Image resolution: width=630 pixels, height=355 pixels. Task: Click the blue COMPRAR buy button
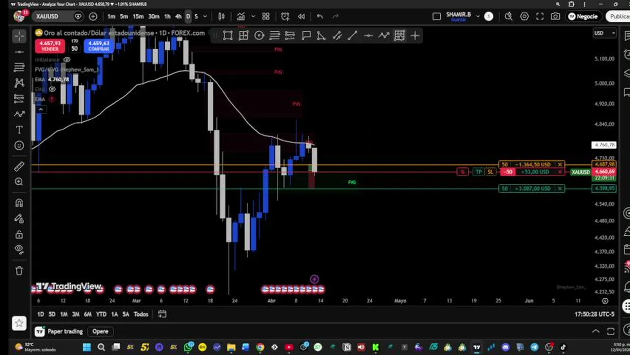[99, 46]
